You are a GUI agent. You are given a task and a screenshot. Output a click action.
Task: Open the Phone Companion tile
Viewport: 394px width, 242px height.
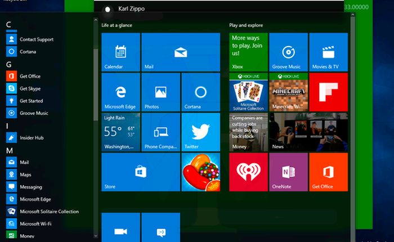[x=160, y=132]
